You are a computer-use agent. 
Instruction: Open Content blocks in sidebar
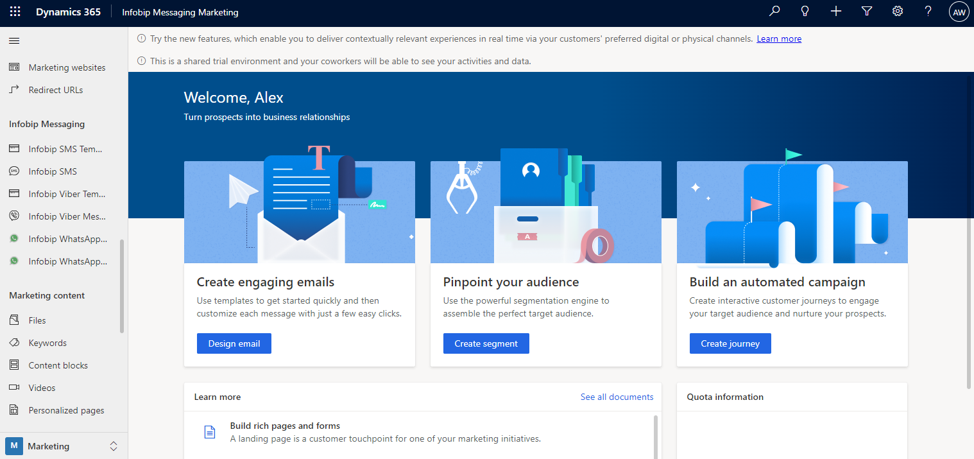tap(58, 365)
